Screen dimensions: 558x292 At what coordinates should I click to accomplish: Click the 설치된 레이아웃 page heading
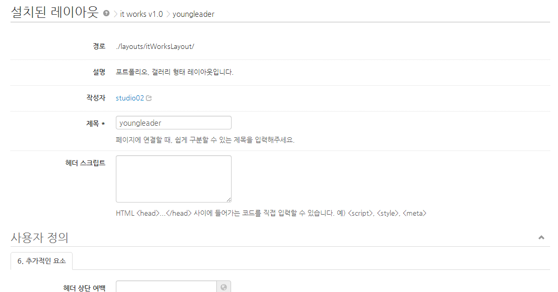coord(55,13)
